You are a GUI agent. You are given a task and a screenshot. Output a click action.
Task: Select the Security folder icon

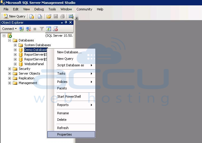(x=15, y=69)
